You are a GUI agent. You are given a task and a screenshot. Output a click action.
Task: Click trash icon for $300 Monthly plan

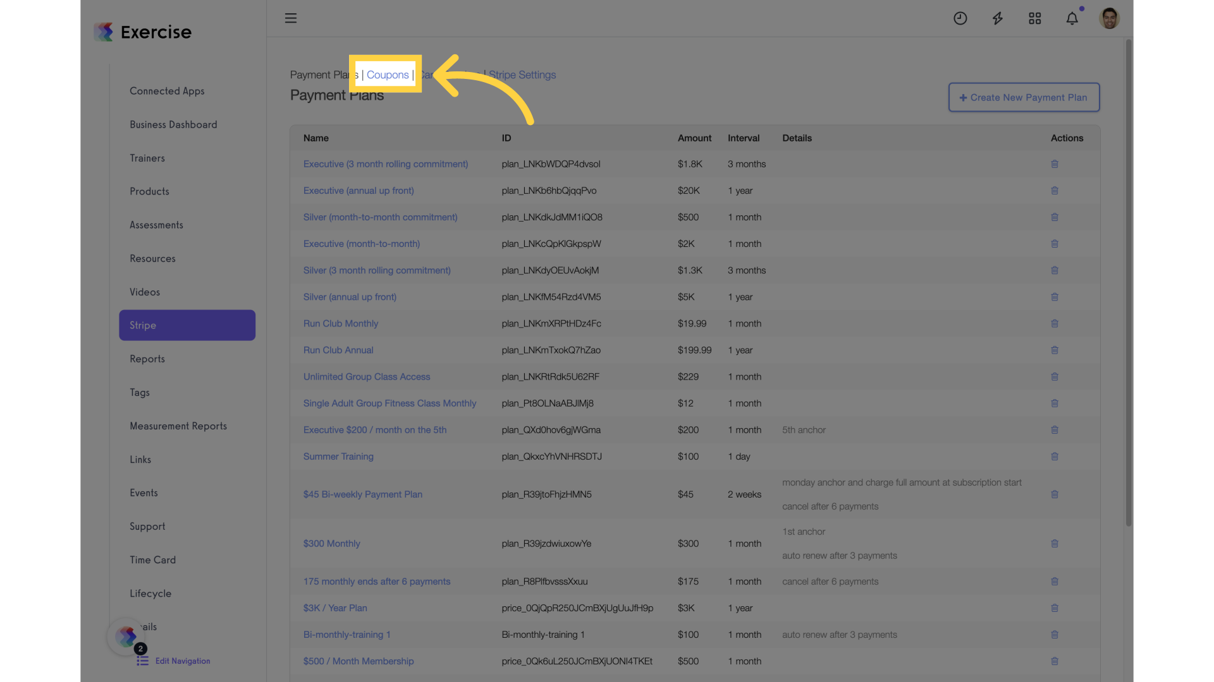tap(1055, 543)
